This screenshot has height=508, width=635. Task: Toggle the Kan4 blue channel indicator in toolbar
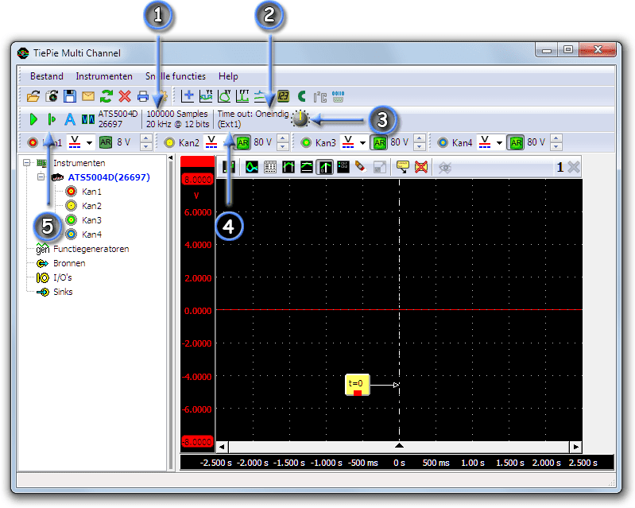443,142
